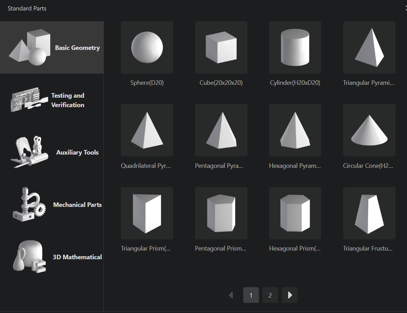Choose the Hexagonal Prism model
This screenshot has width=407, height=313.
click(x=295, y=213)
